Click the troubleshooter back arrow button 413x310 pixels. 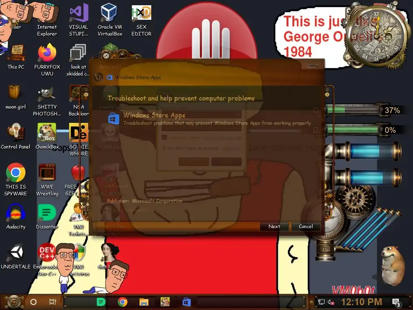point(98,77)
